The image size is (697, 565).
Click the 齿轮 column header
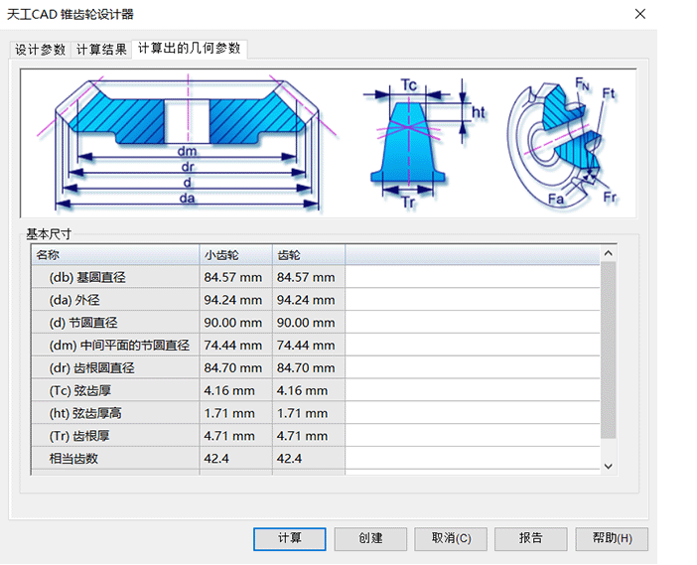(x=309, y=255)
